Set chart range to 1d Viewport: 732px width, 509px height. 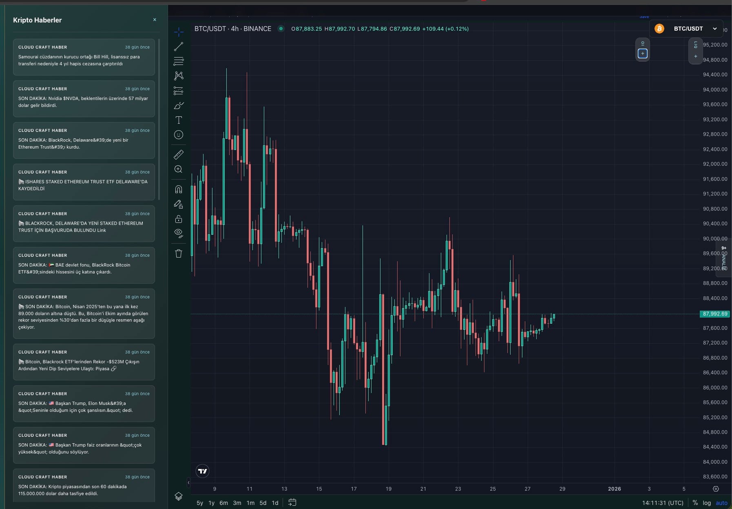(x=275, y=502)
